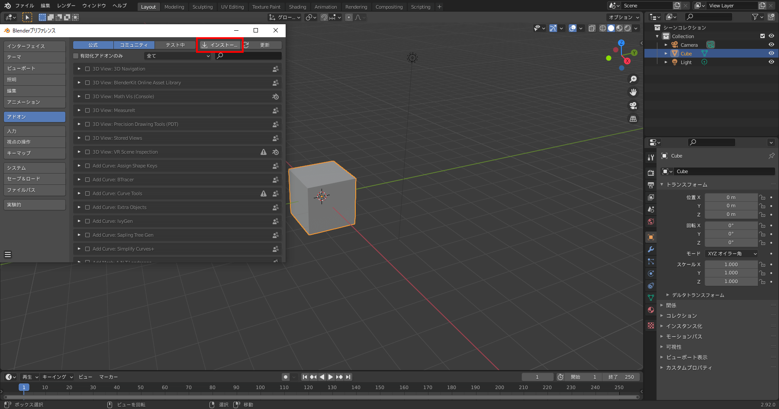Hide Light with eye icon in outliner
Image resolution: width=779 pixels, height=409 pixels.
[x=771, y=62]
